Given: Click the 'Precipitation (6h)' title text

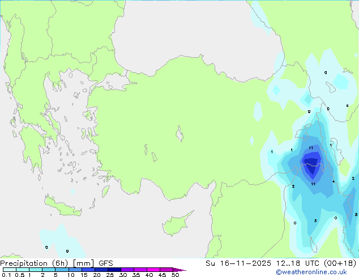Looking at the screenshot, I should [x=34, y=263].
